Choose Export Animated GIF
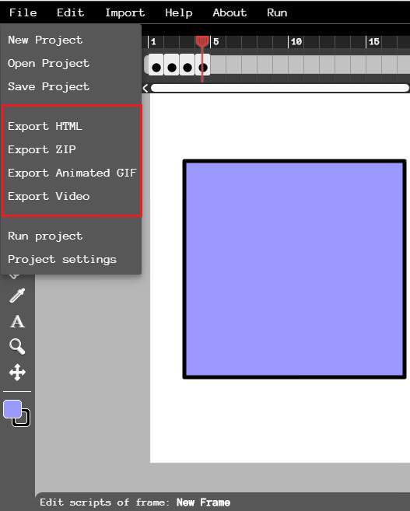The image size is (410, 511). coord(72,173)
